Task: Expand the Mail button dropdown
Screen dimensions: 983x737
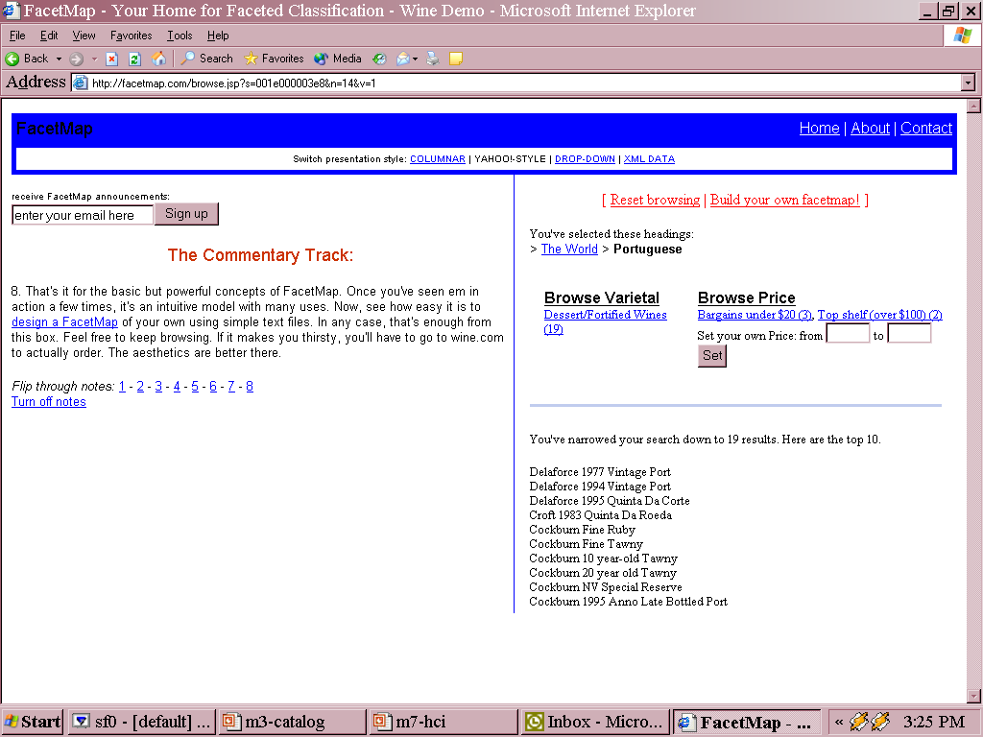Action: 414,59
